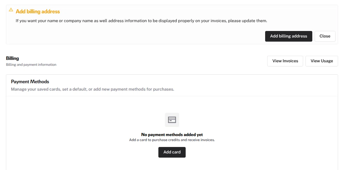Click the Manage your saved cards description
Image resolution: width=347 pixels, height=170 pixels.
tap(93, 89)
